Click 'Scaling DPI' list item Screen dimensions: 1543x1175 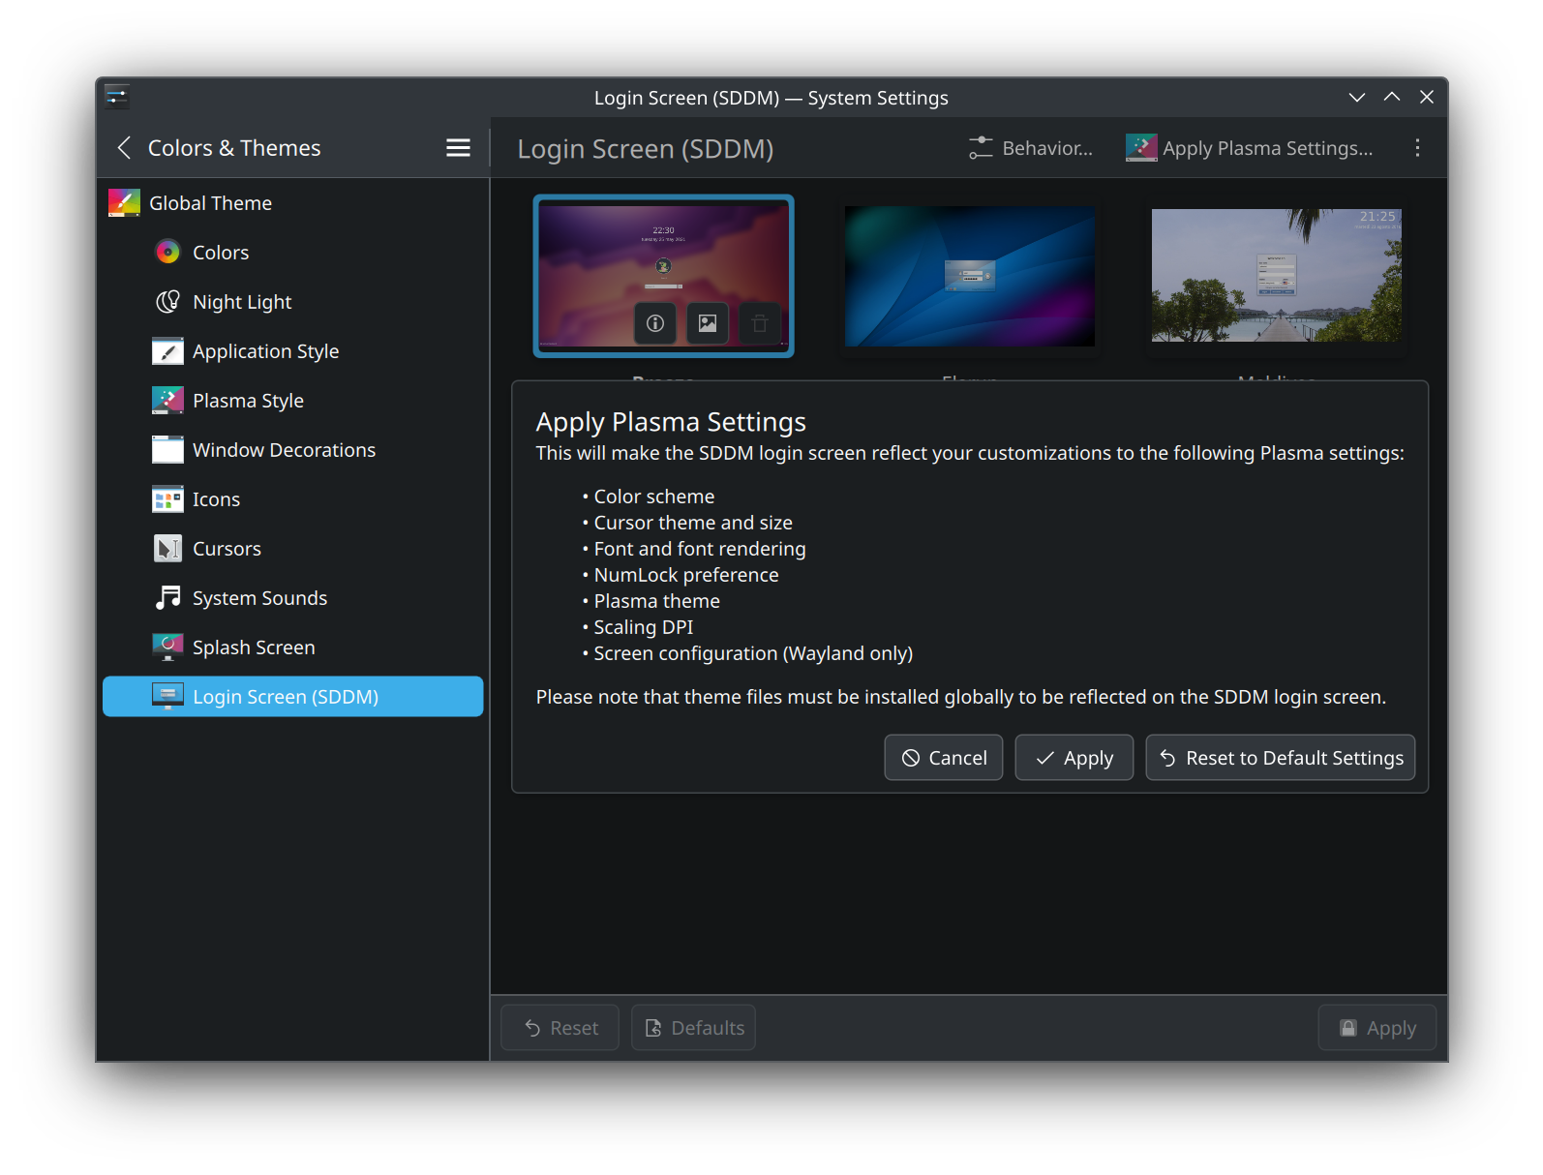pos(644,627)
